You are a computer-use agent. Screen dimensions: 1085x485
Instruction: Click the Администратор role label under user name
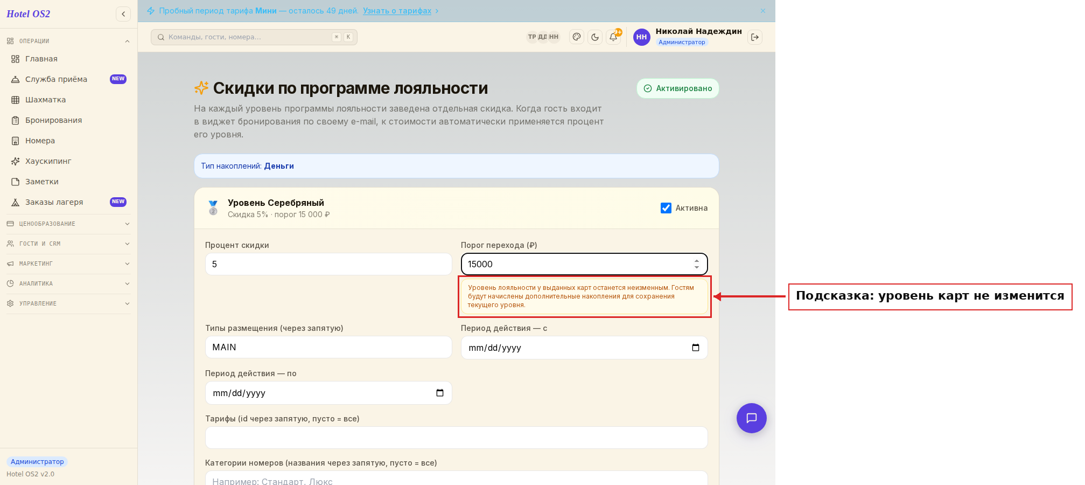[x=682, y=42]
